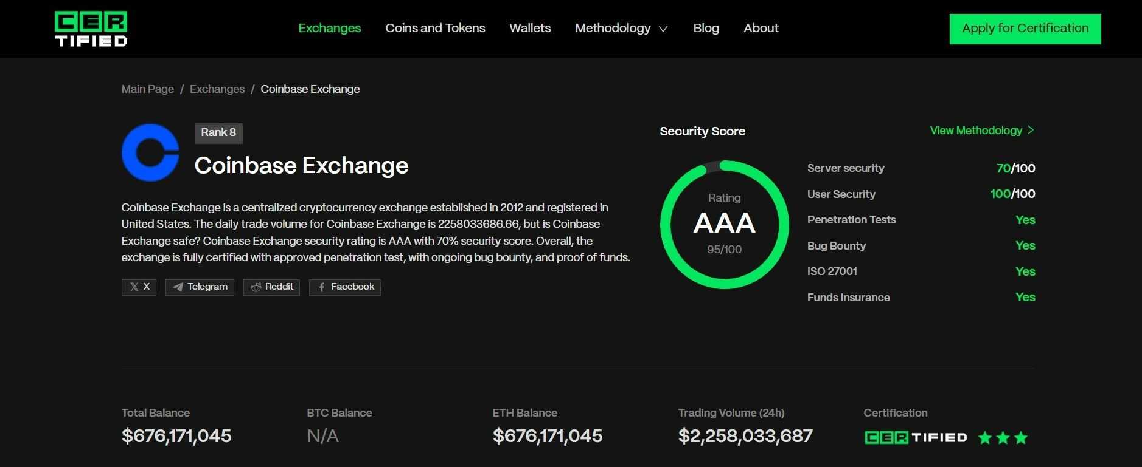This screenshot has width=1142, height=467.
Task: Click the Funds Insurance label
Action: pos(849,298)
